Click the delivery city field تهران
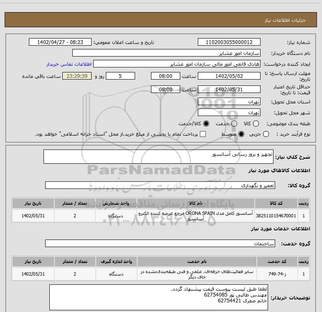This screenshot has height=312, width=322. point(229,113)
